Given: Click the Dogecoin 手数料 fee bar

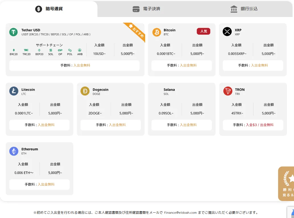Looking at the screenshot, I should point(110,125).
